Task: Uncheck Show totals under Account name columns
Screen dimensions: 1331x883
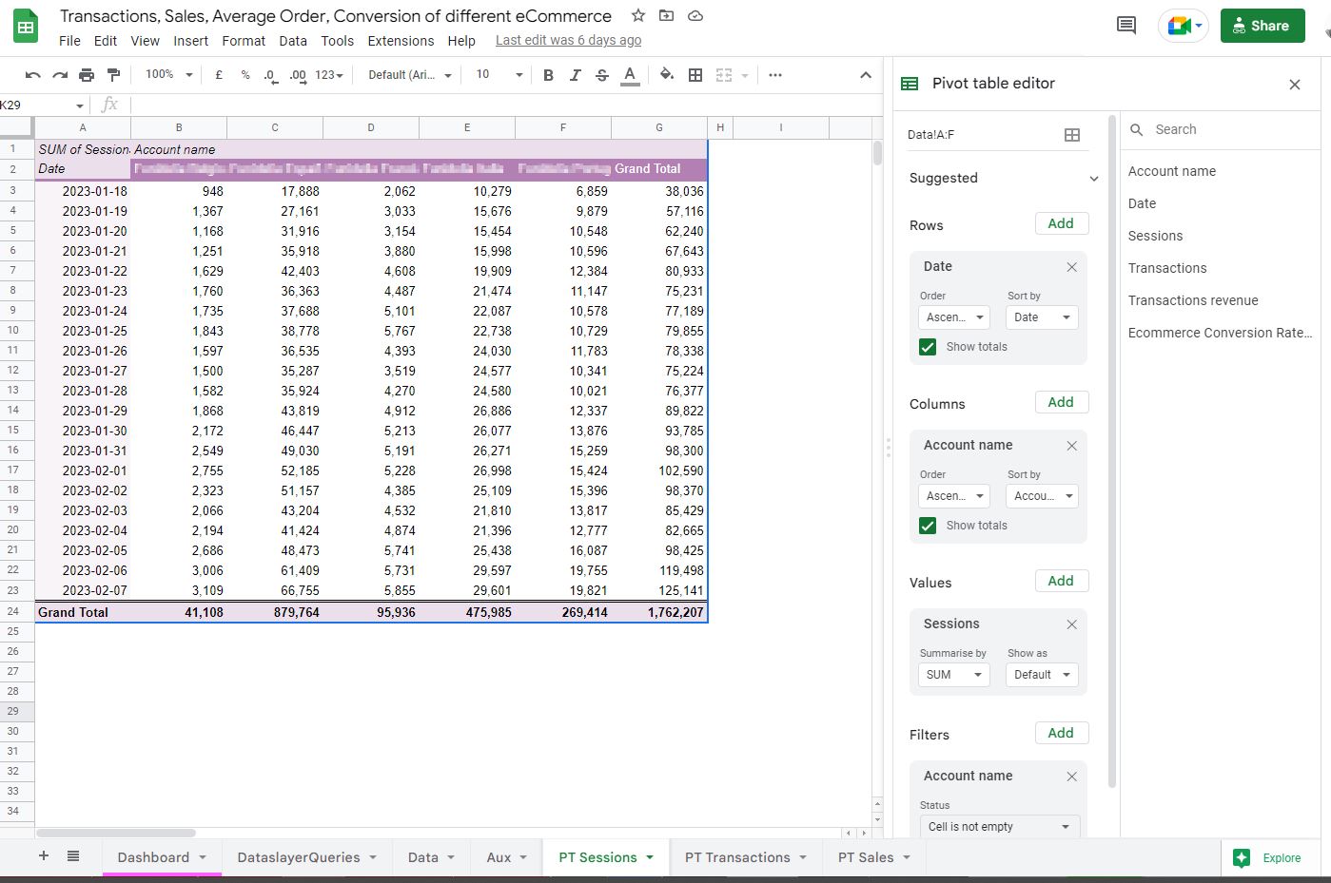Action: [928, 526]
